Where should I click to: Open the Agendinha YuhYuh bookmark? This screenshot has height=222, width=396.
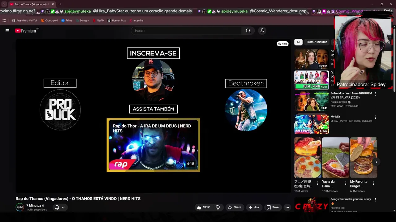24,21
